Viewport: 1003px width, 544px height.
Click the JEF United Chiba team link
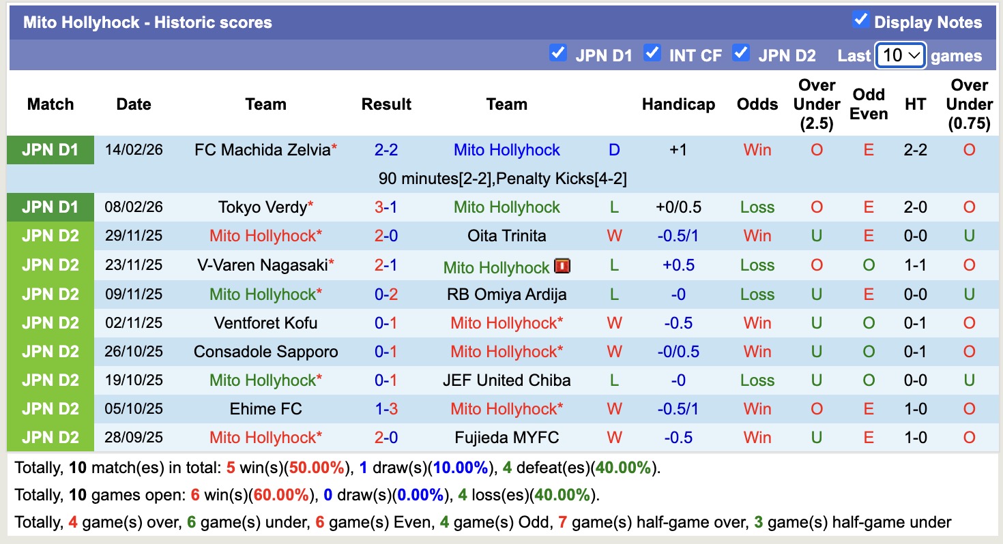coord(506,380)
